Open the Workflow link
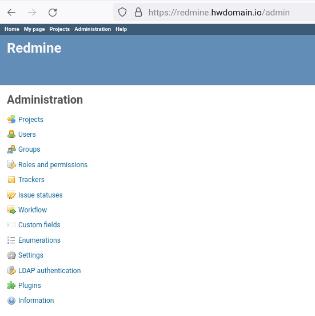This screenshot has width=315, height=316. click(x=33, y=210)
